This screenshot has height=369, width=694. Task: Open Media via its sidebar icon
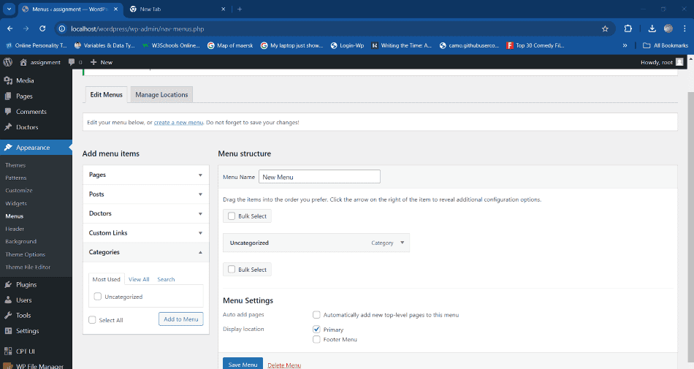coord(8,80)
